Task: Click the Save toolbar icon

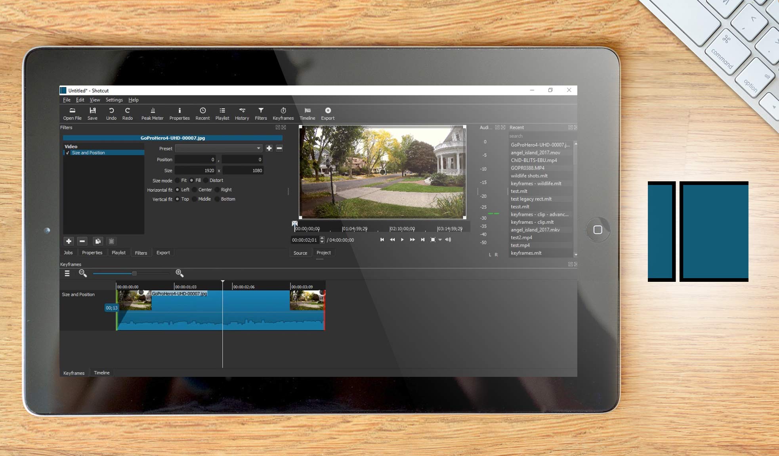Action: point(93,114)
